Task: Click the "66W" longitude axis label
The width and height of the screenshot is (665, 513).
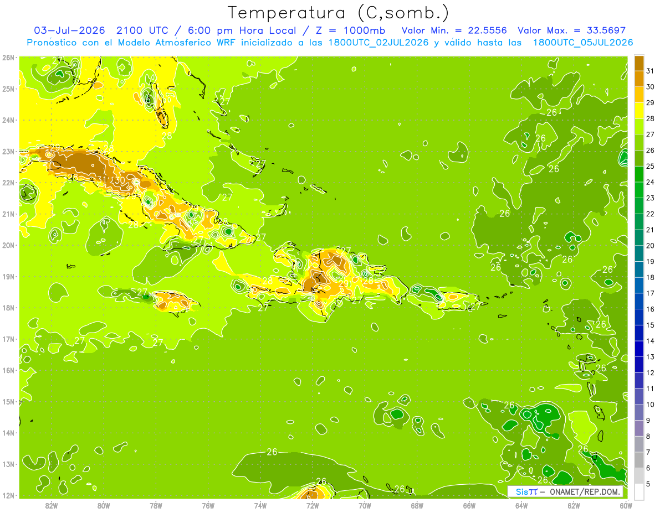Action: (469, 505)
